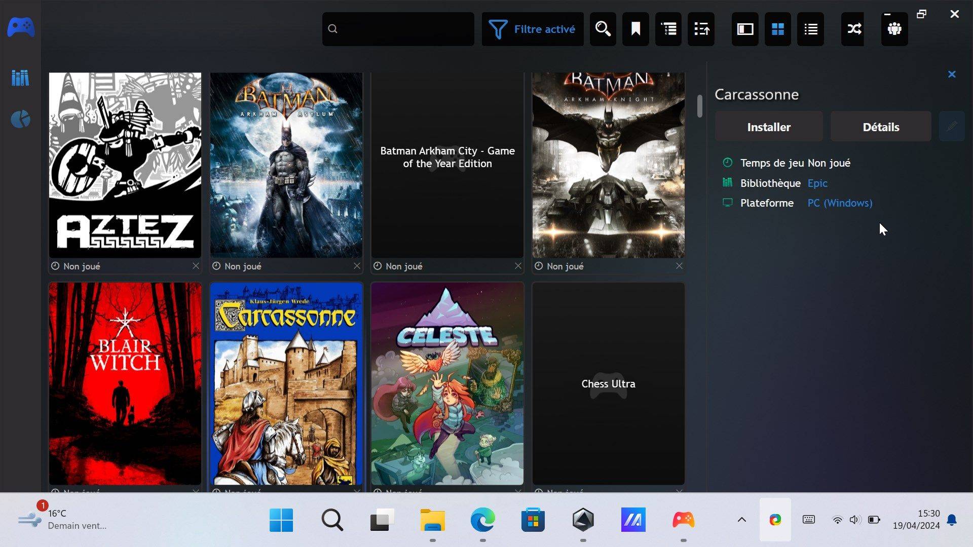Select the Batman Arkham Knight cover

(609, 165)
